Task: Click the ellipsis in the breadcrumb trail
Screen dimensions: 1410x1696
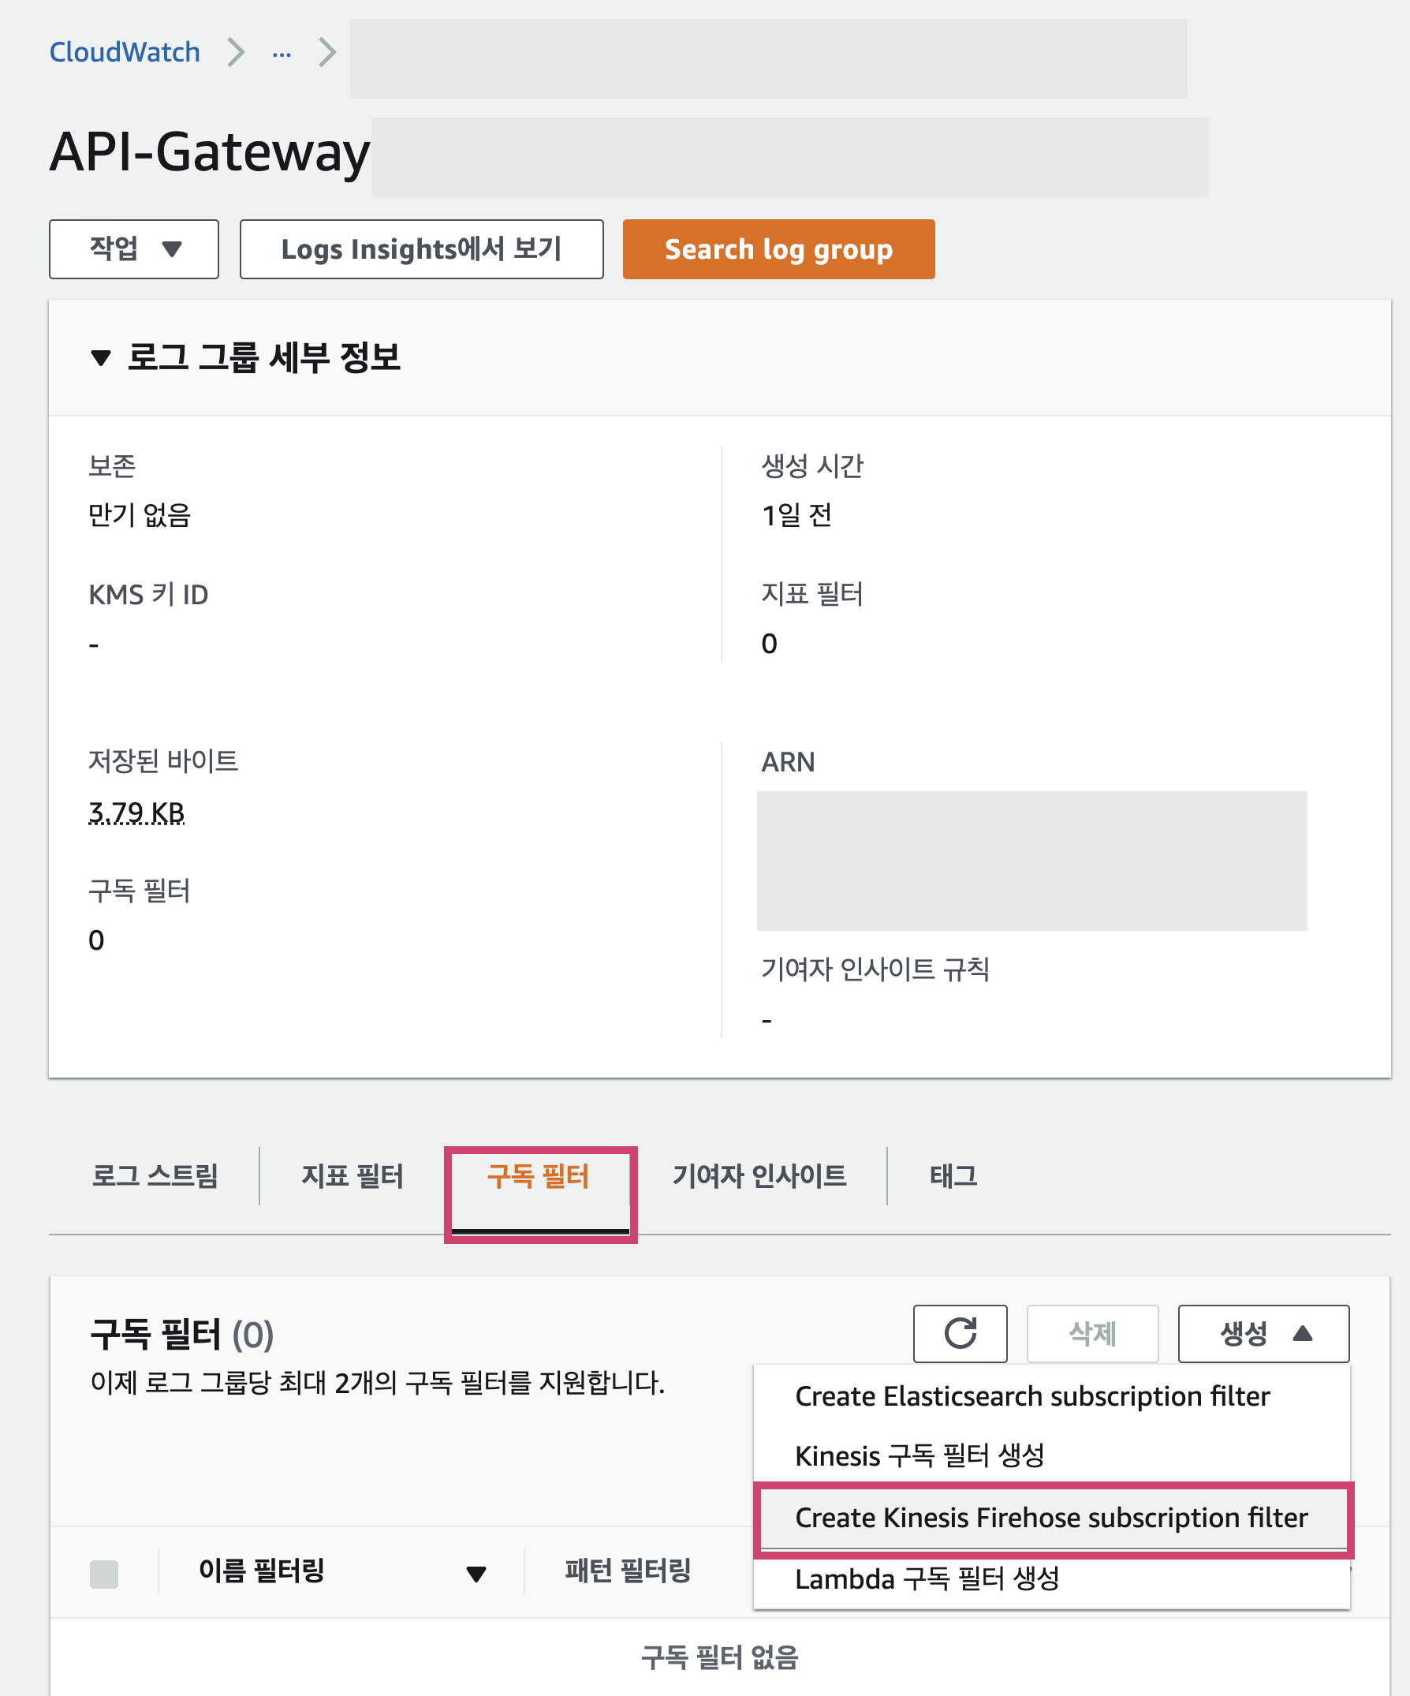Action: tap(280, 52)
